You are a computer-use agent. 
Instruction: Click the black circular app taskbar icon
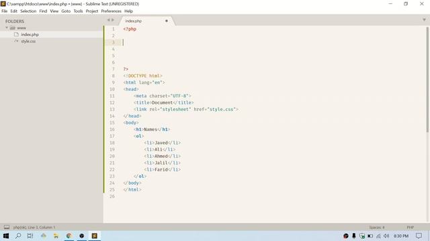[x=82, y=236]
